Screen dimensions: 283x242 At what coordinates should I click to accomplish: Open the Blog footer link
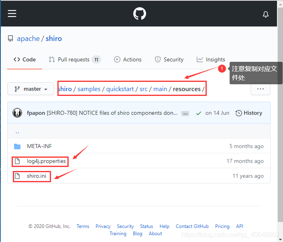(138, 234)
